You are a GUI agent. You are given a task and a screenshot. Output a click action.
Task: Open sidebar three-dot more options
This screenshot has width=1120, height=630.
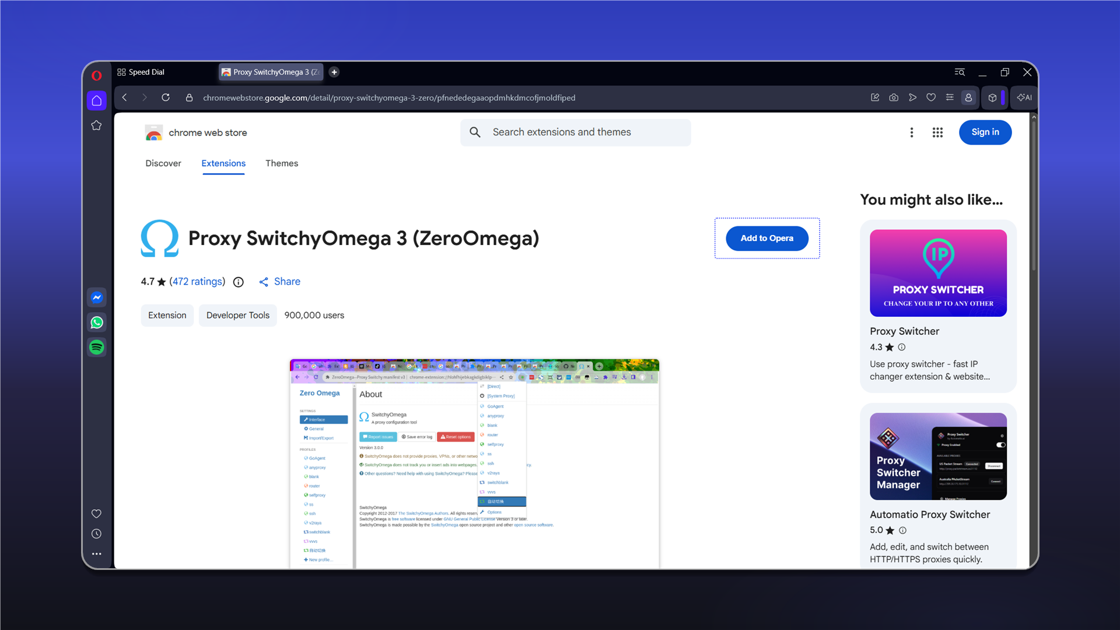coord(97,554)
